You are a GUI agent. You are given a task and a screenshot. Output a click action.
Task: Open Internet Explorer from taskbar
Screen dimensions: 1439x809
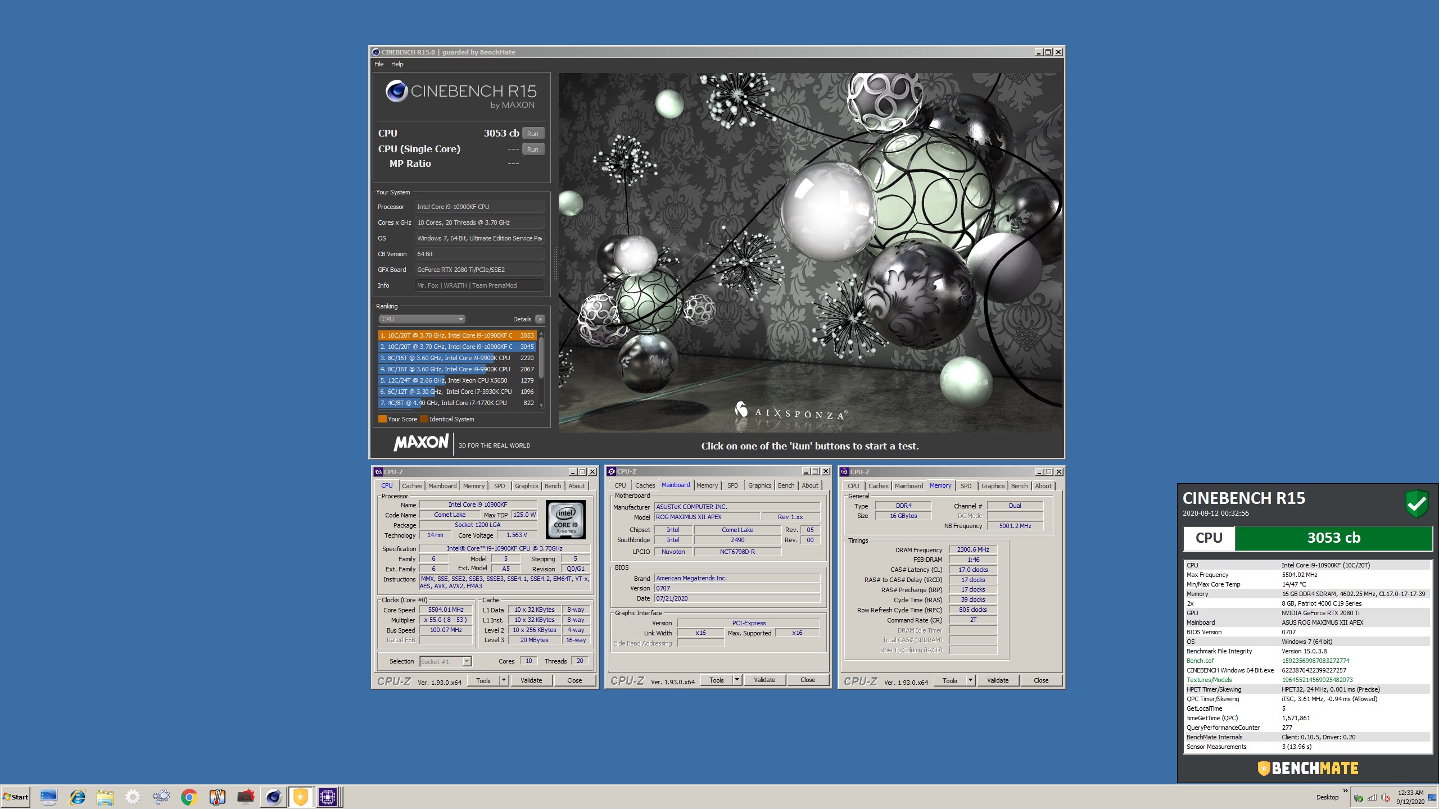[77, 797]
